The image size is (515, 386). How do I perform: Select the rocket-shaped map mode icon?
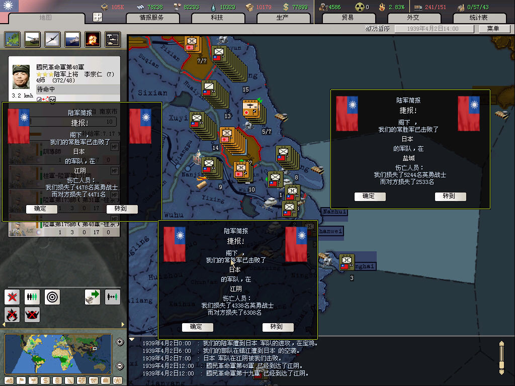(69, 380)
